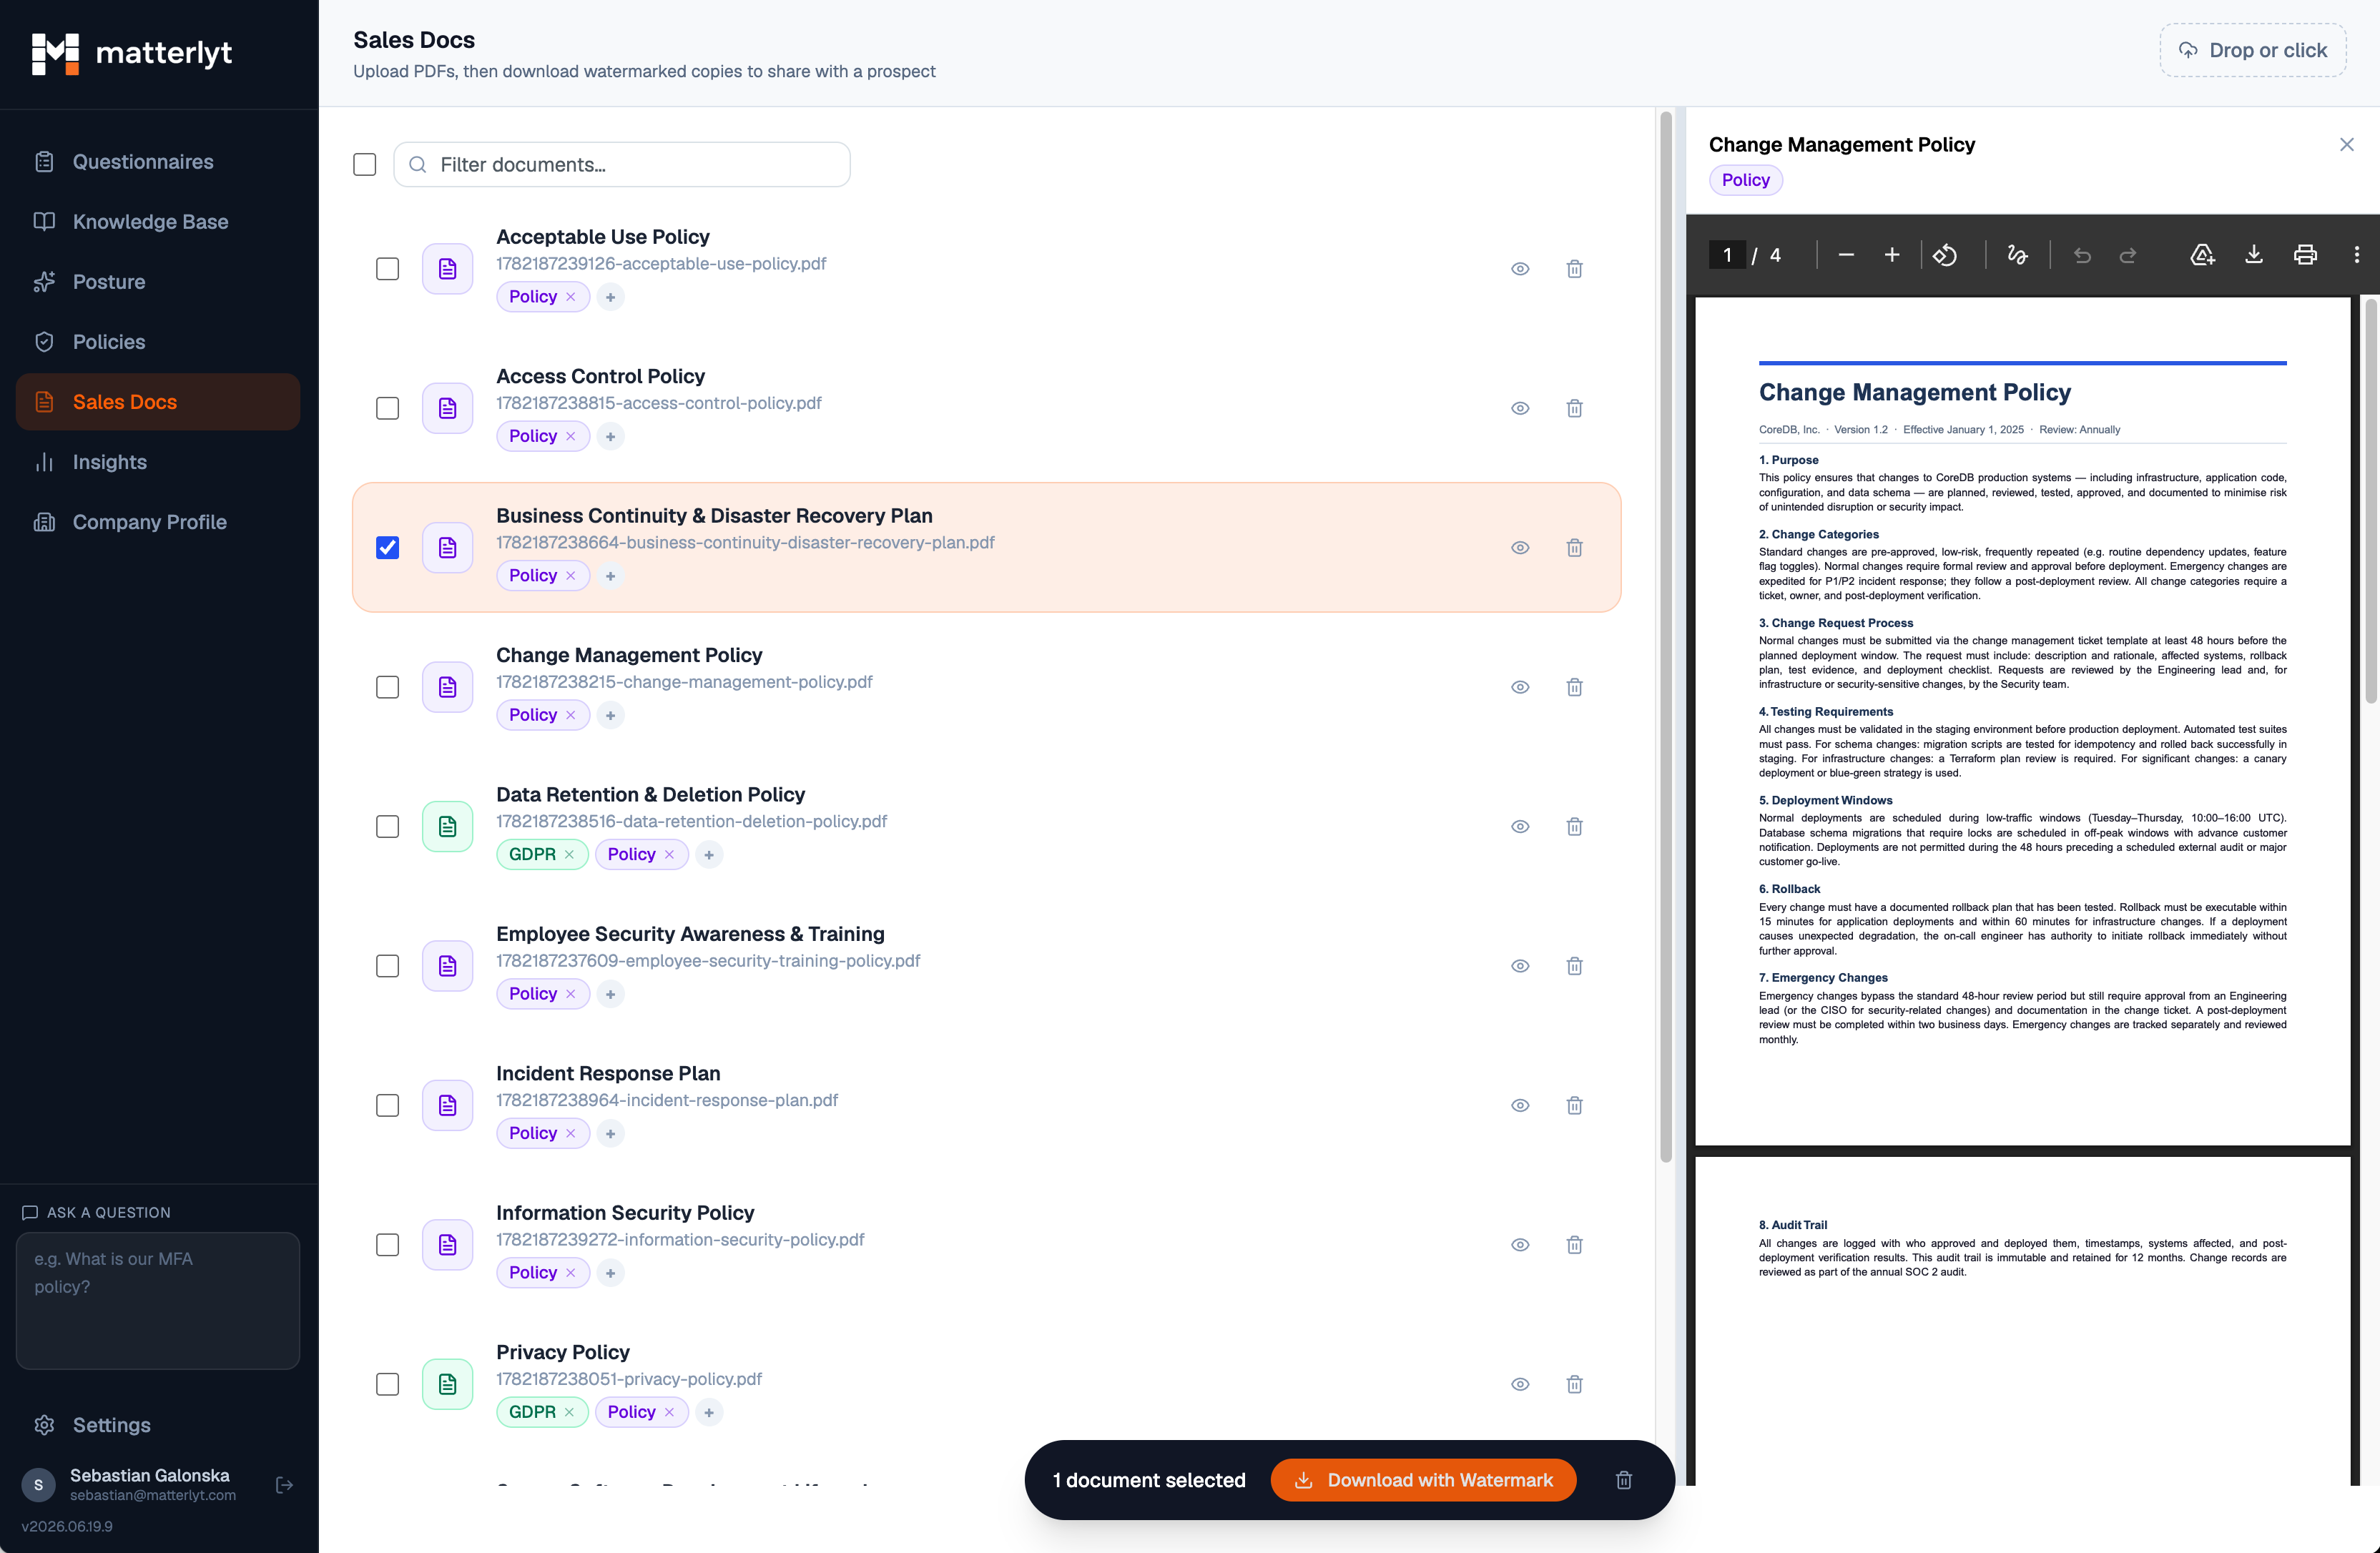The image size is (2380, 1553).
Task: Open the Posture section
Action: tap(158, 282)
